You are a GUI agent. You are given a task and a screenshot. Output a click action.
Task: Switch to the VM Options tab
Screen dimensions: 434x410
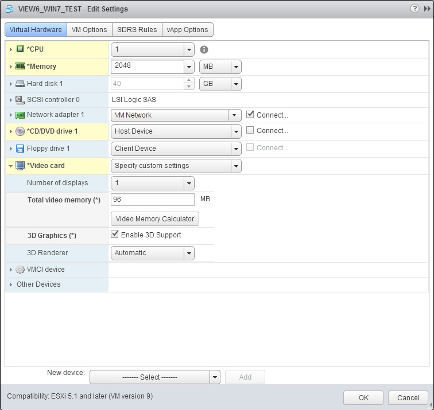90,30
